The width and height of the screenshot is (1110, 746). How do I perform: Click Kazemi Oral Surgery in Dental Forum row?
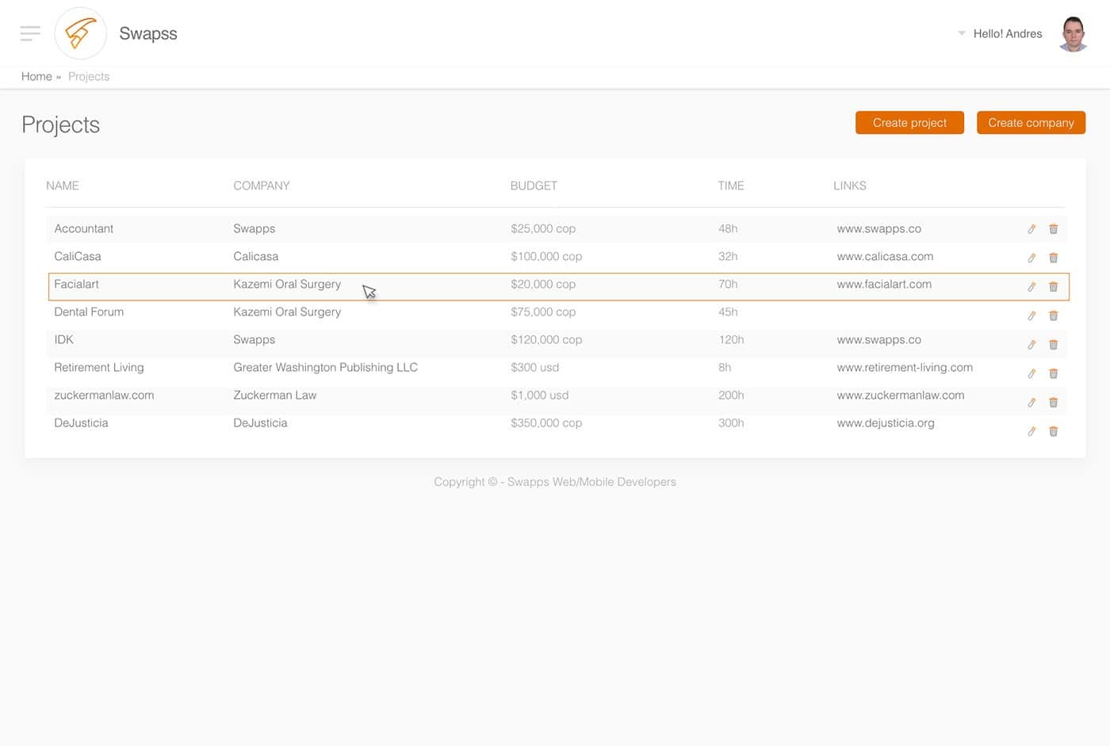point(287,312)
